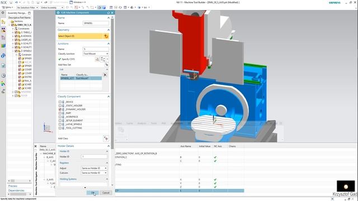Click the Add Class icon
The width and height of the screenshot is (358, 201).
(106, 138)
